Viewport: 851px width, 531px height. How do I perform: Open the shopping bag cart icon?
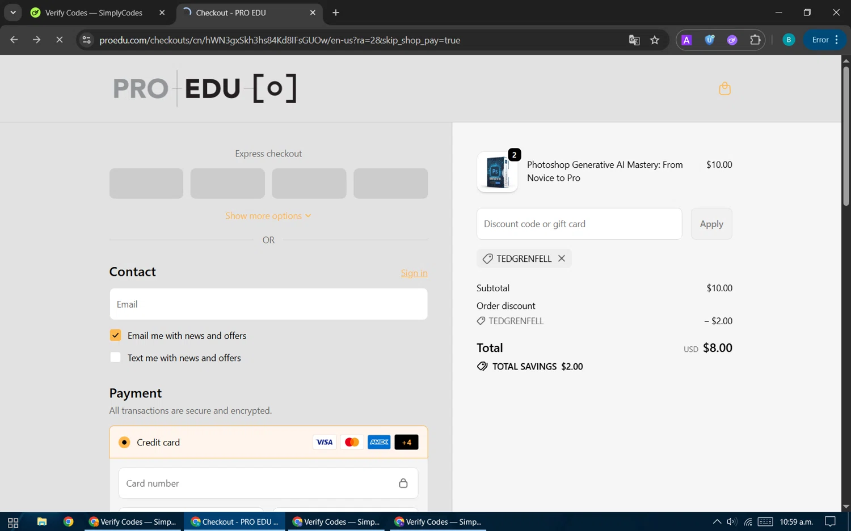pos(724,88)
